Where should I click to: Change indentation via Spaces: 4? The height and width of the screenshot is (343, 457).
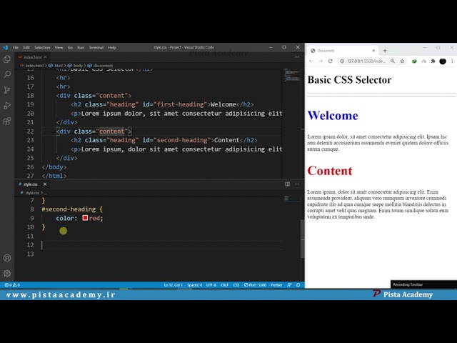194,285
